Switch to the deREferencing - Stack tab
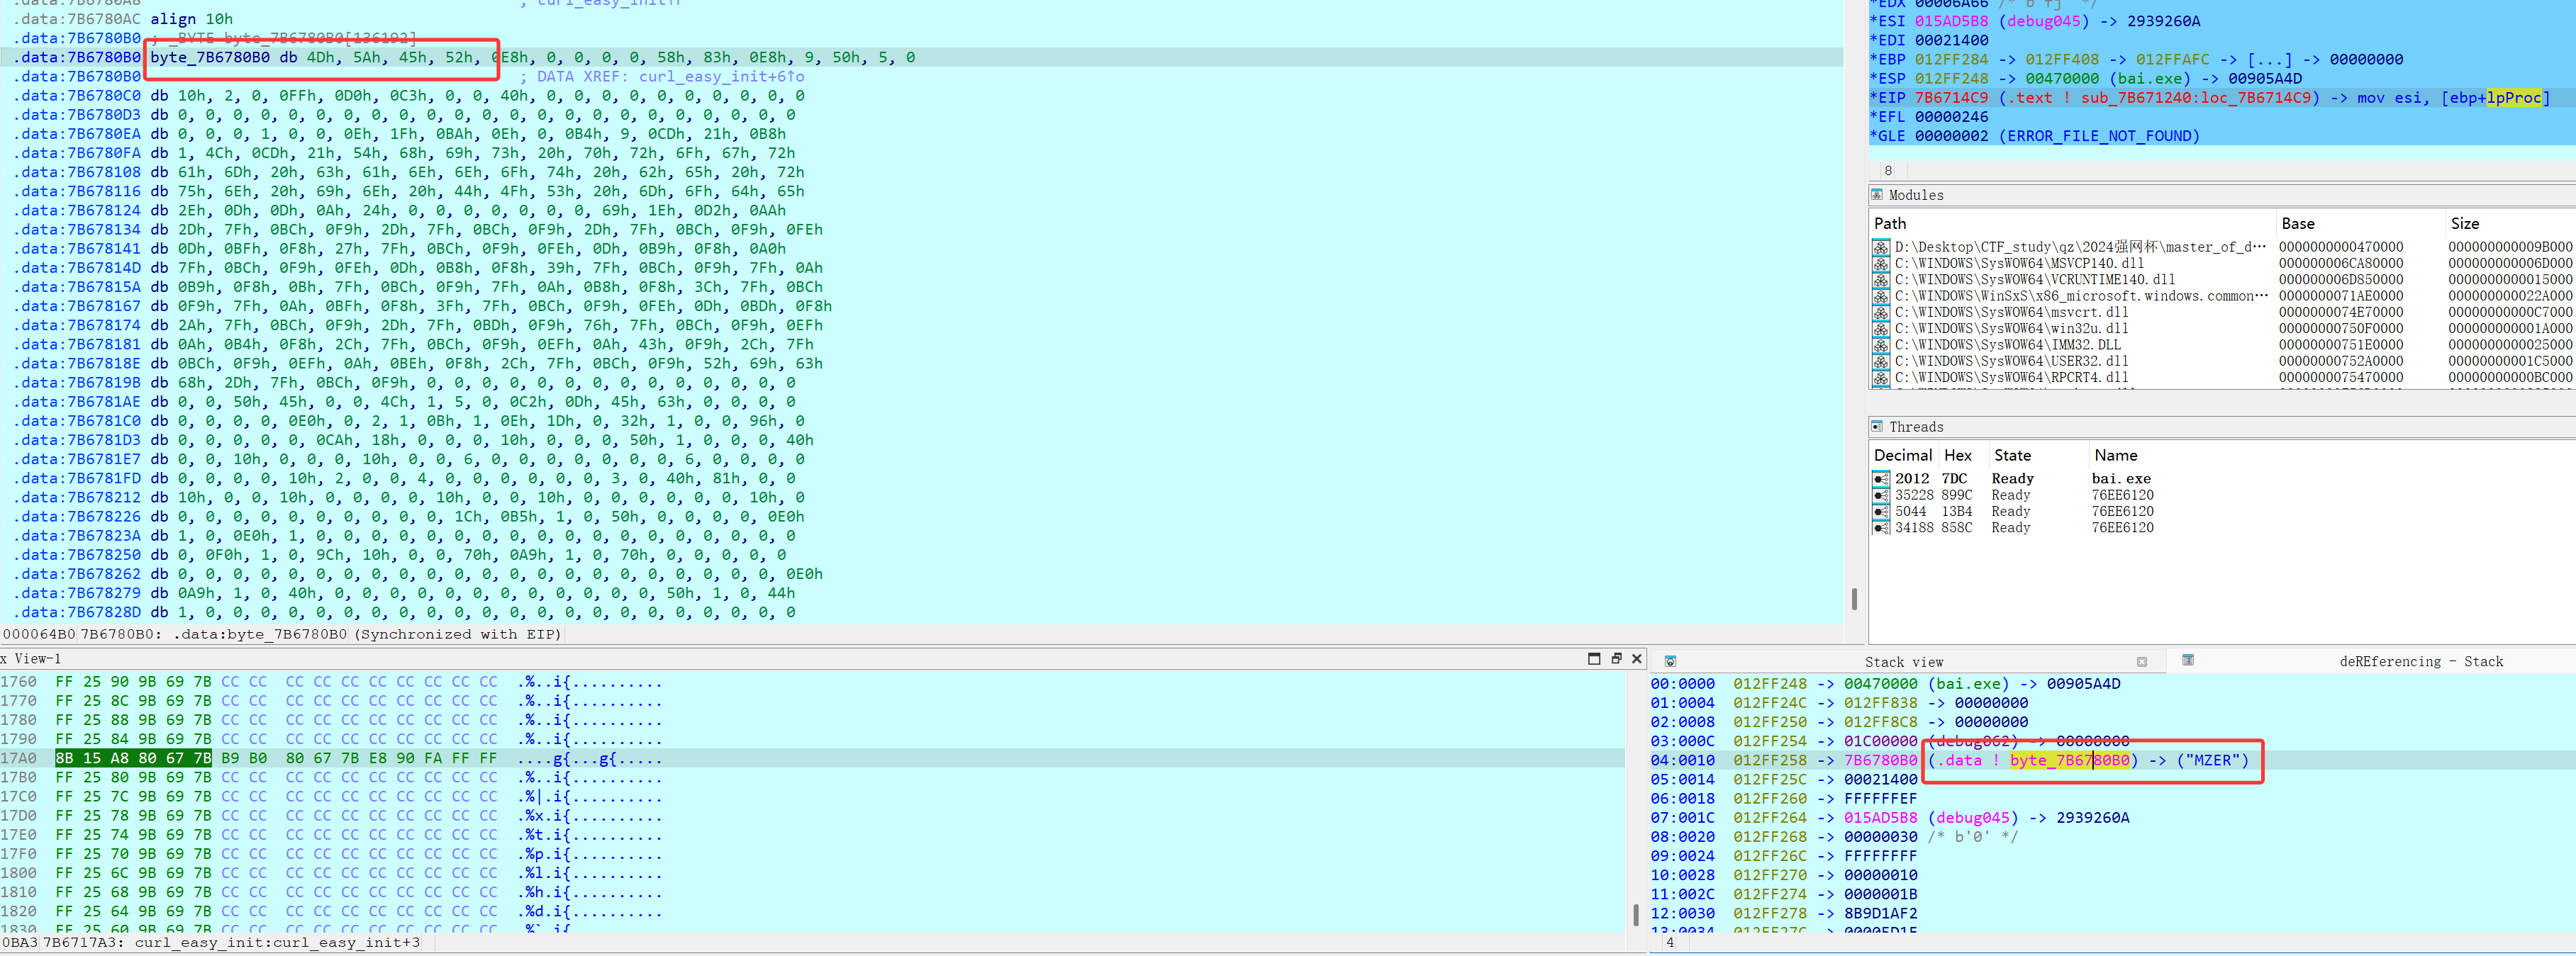This screenshot has width=2576, height=956. pos(2421,661)
